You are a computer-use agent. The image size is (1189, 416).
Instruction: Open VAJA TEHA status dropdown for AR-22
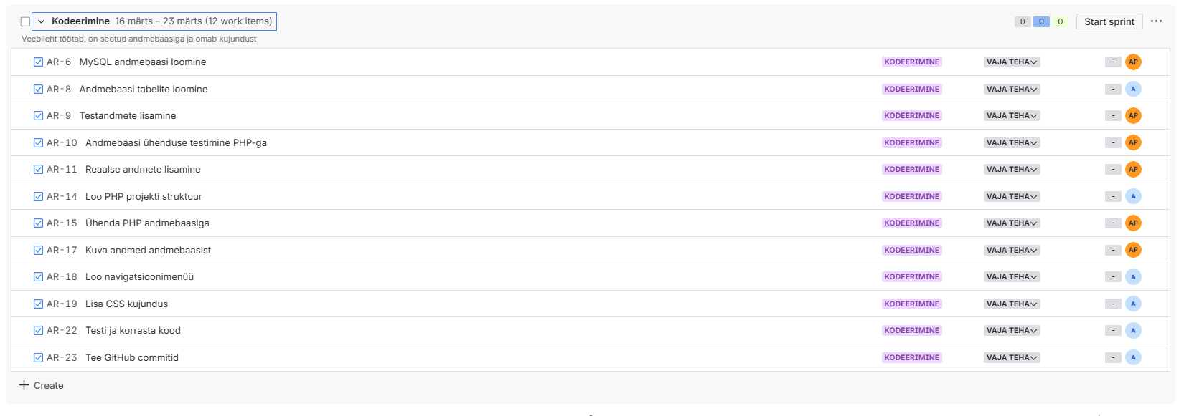(x=1012, y=331)
